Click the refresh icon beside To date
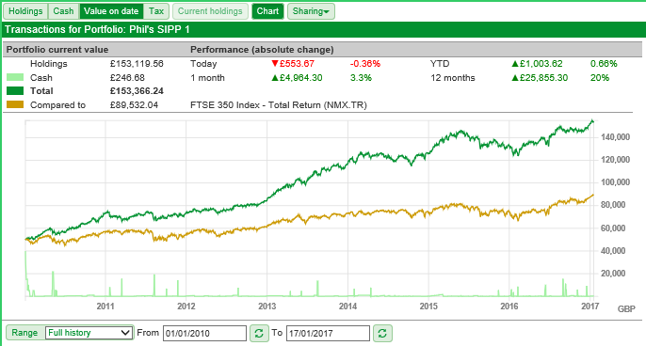646x346 pixels. [x=382, y=333]
